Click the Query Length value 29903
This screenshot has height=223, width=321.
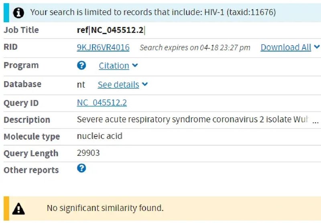tap(88, 153)
